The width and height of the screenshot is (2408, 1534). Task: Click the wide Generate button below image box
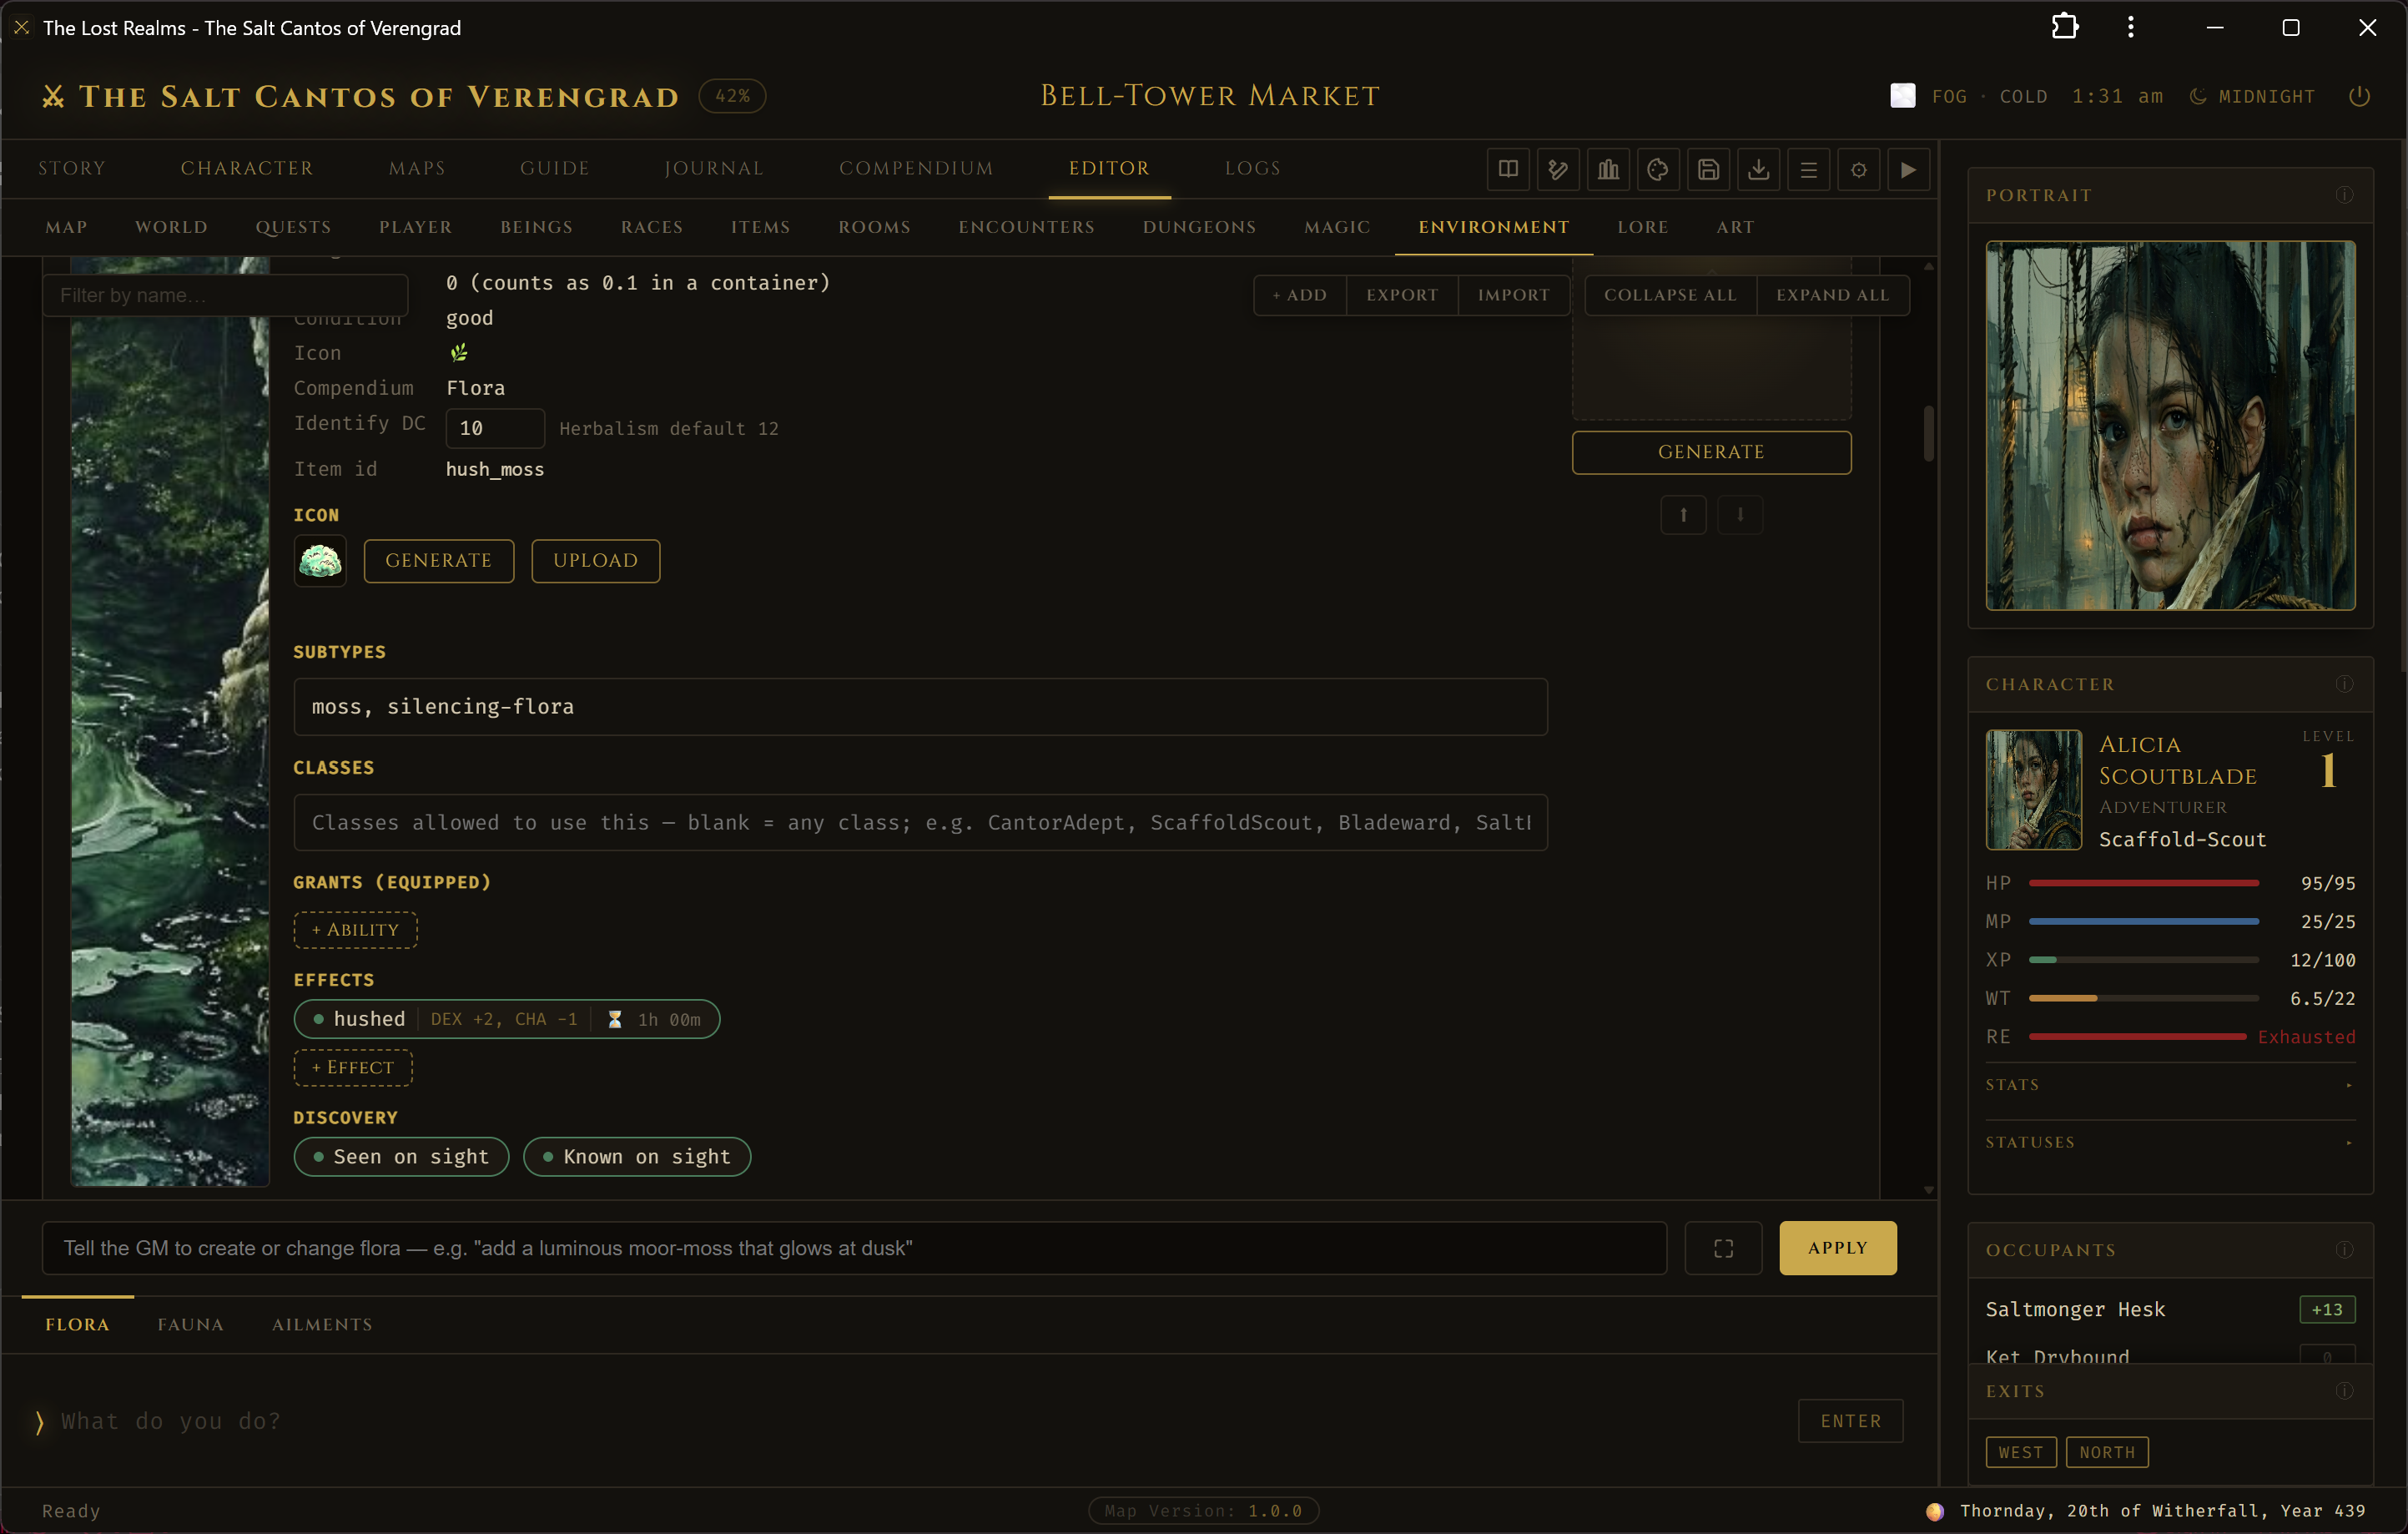tap(1711, 452)
